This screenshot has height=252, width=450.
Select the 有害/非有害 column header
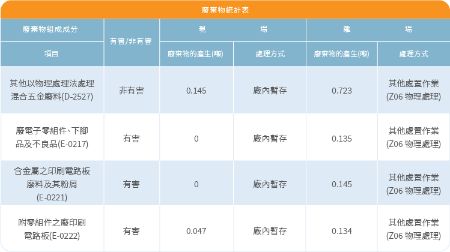[131, 42]
